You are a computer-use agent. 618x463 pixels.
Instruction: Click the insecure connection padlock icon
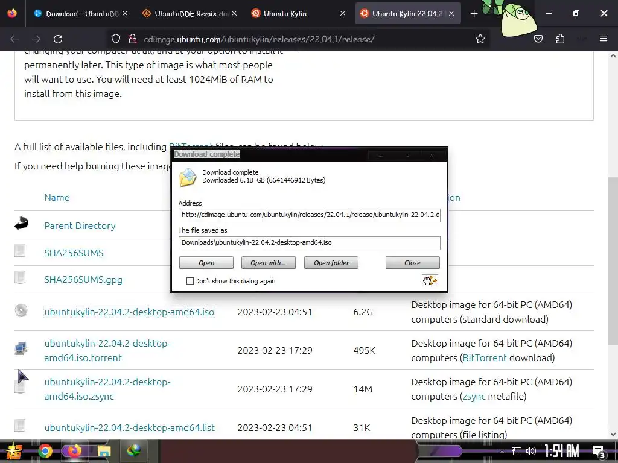point(132,39)
